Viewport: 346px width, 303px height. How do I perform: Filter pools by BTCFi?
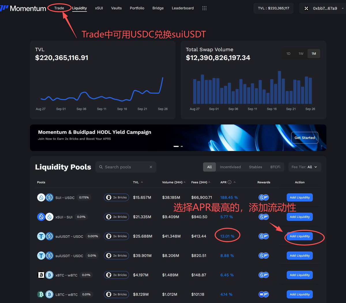click(x=275, y=167)
